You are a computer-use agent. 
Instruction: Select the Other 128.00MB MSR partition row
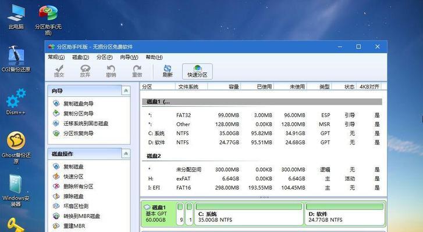pyautogui.click(x=262, y=125)
